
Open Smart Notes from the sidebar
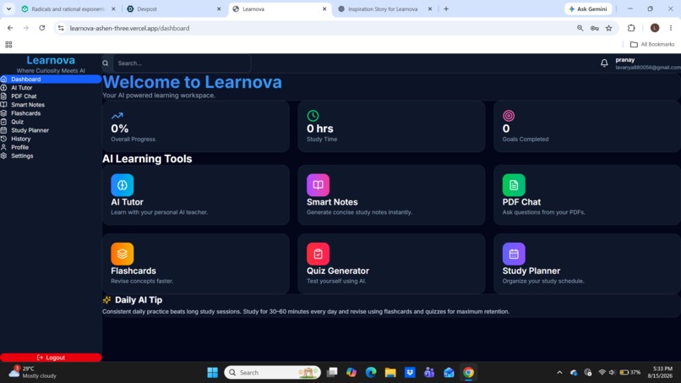pyautogui.click(x=51, y=105)
